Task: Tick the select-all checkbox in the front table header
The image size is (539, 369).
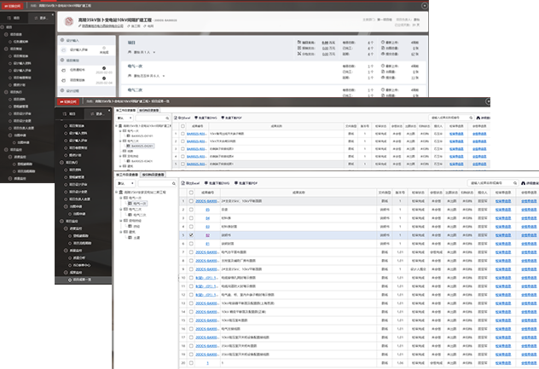Action: (191, 193)
